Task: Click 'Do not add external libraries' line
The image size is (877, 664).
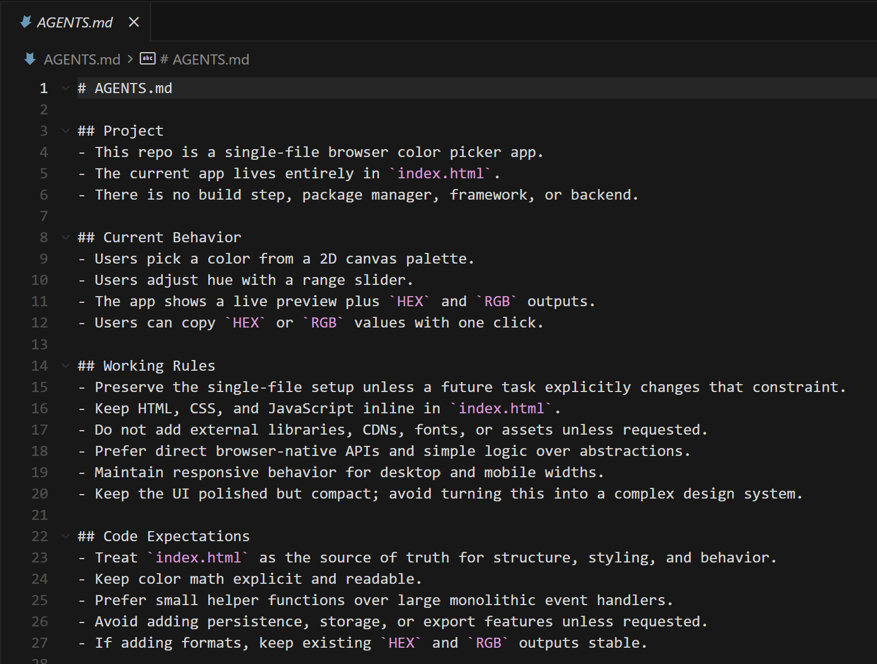Action: [393, 430]
